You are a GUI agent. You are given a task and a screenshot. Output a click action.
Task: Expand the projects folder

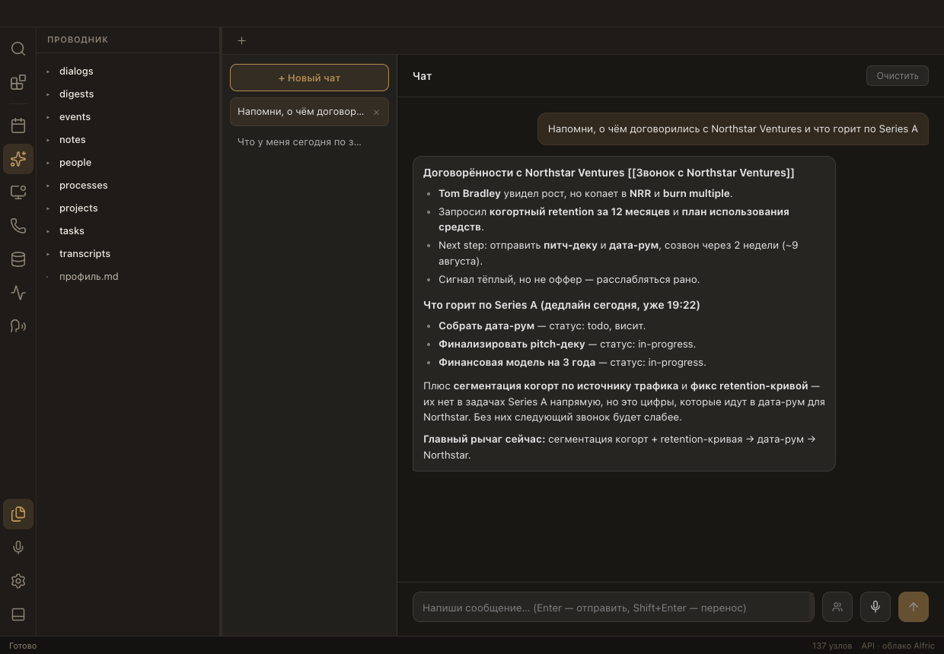coord(127,208)
